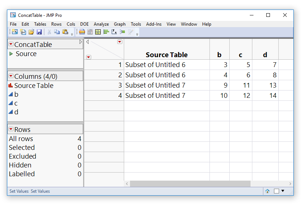
Task: Open the Graph menu
Action: click(120, 24)
